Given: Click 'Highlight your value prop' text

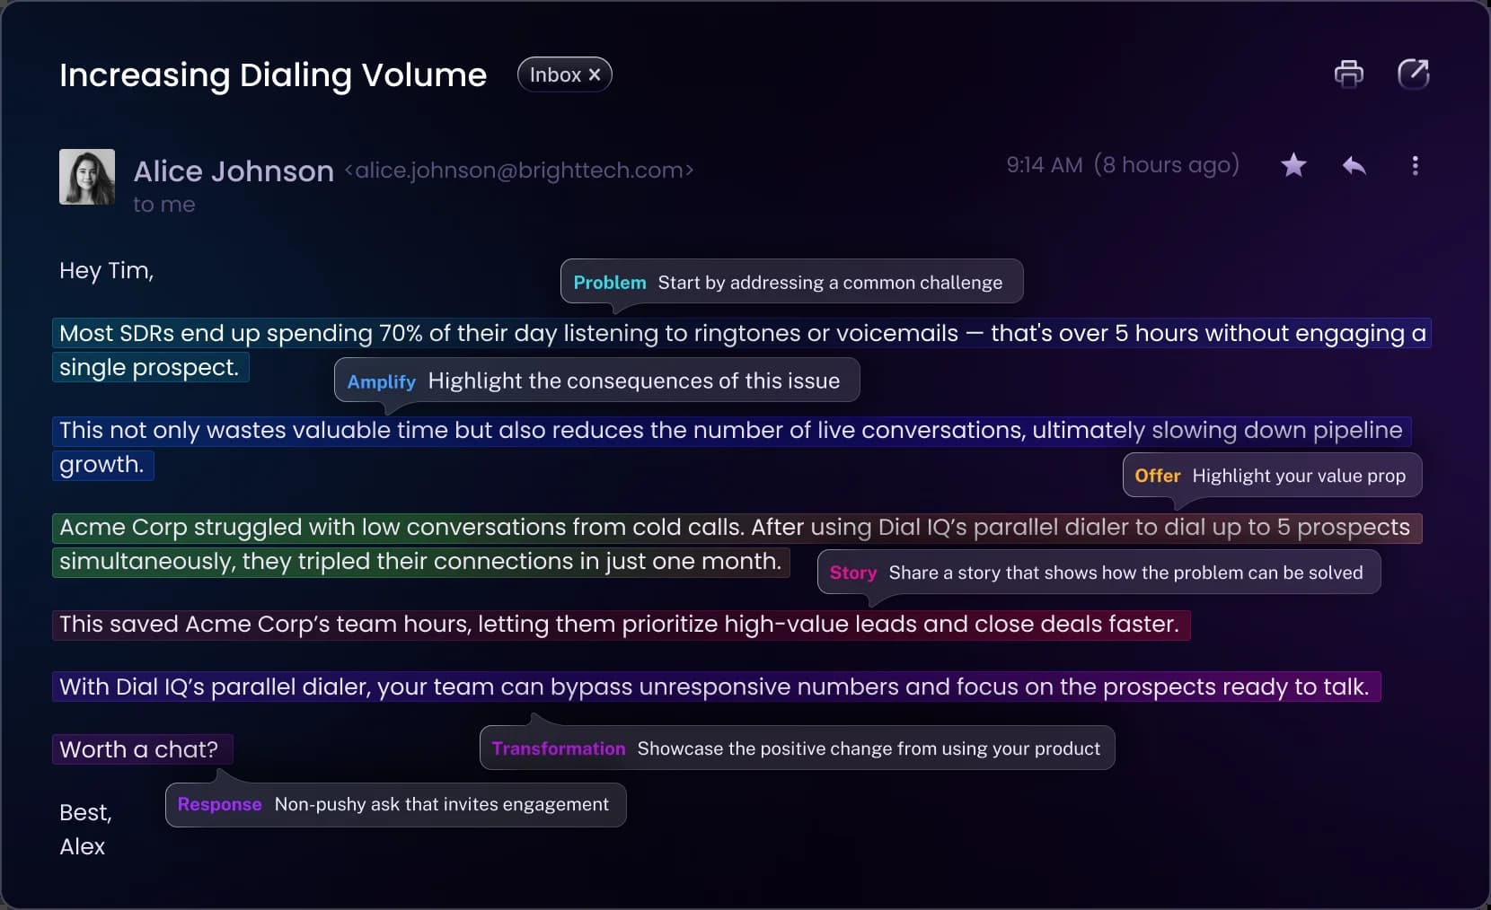Looking at the screenshot, I should (x=1299, y=476).
